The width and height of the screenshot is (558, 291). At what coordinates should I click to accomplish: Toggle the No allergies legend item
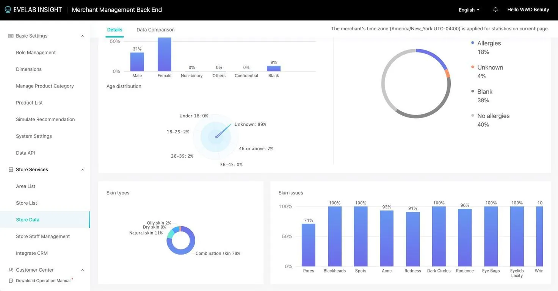(490, 116)
